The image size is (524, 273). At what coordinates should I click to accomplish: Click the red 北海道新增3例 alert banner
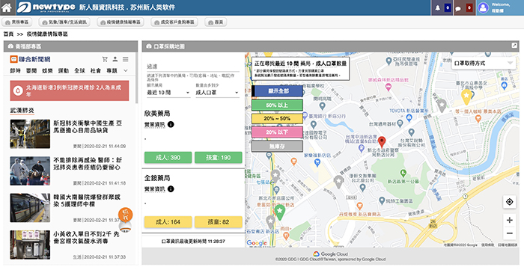click(x=70, y=91)
